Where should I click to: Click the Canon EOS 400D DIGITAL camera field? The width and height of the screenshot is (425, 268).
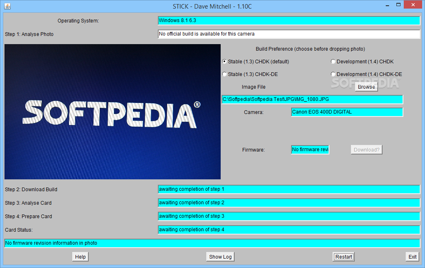(347, 112)
